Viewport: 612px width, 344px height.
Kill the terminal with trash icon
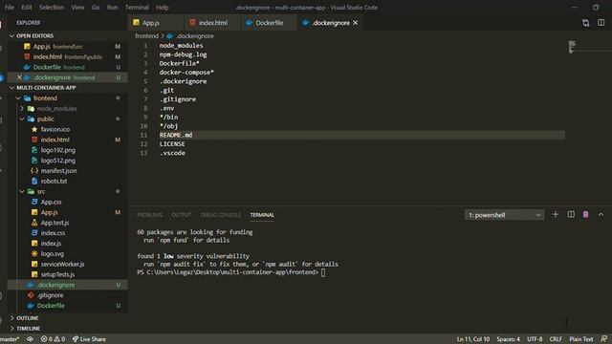pos(585,214)
